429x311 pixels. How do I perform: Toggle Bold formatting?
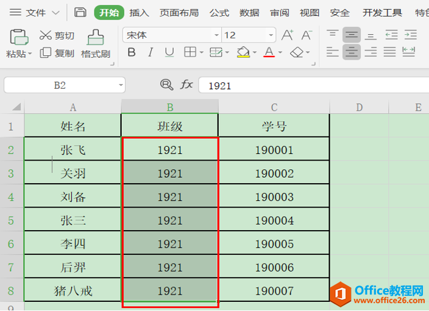(132, 52)
